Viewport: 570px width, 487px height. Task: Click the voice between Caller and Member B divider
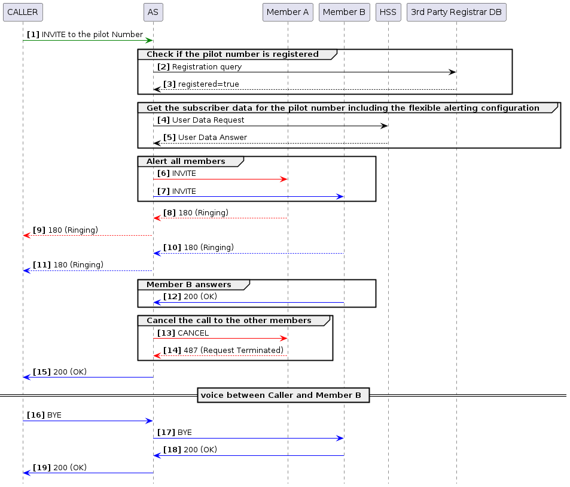(x=283, y=395)
